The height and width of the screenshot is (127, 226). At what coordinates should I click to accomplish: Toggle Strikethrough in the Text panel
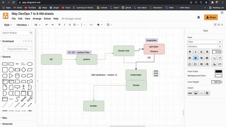point(207,52)
